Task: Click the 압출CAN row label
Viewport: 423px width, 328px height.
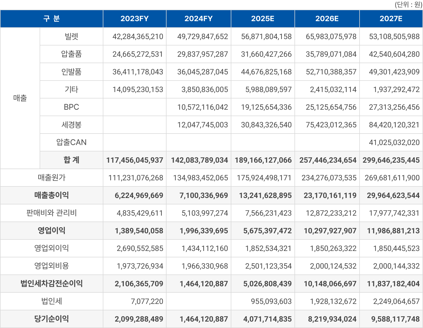Action: click(x=71, y=142)
